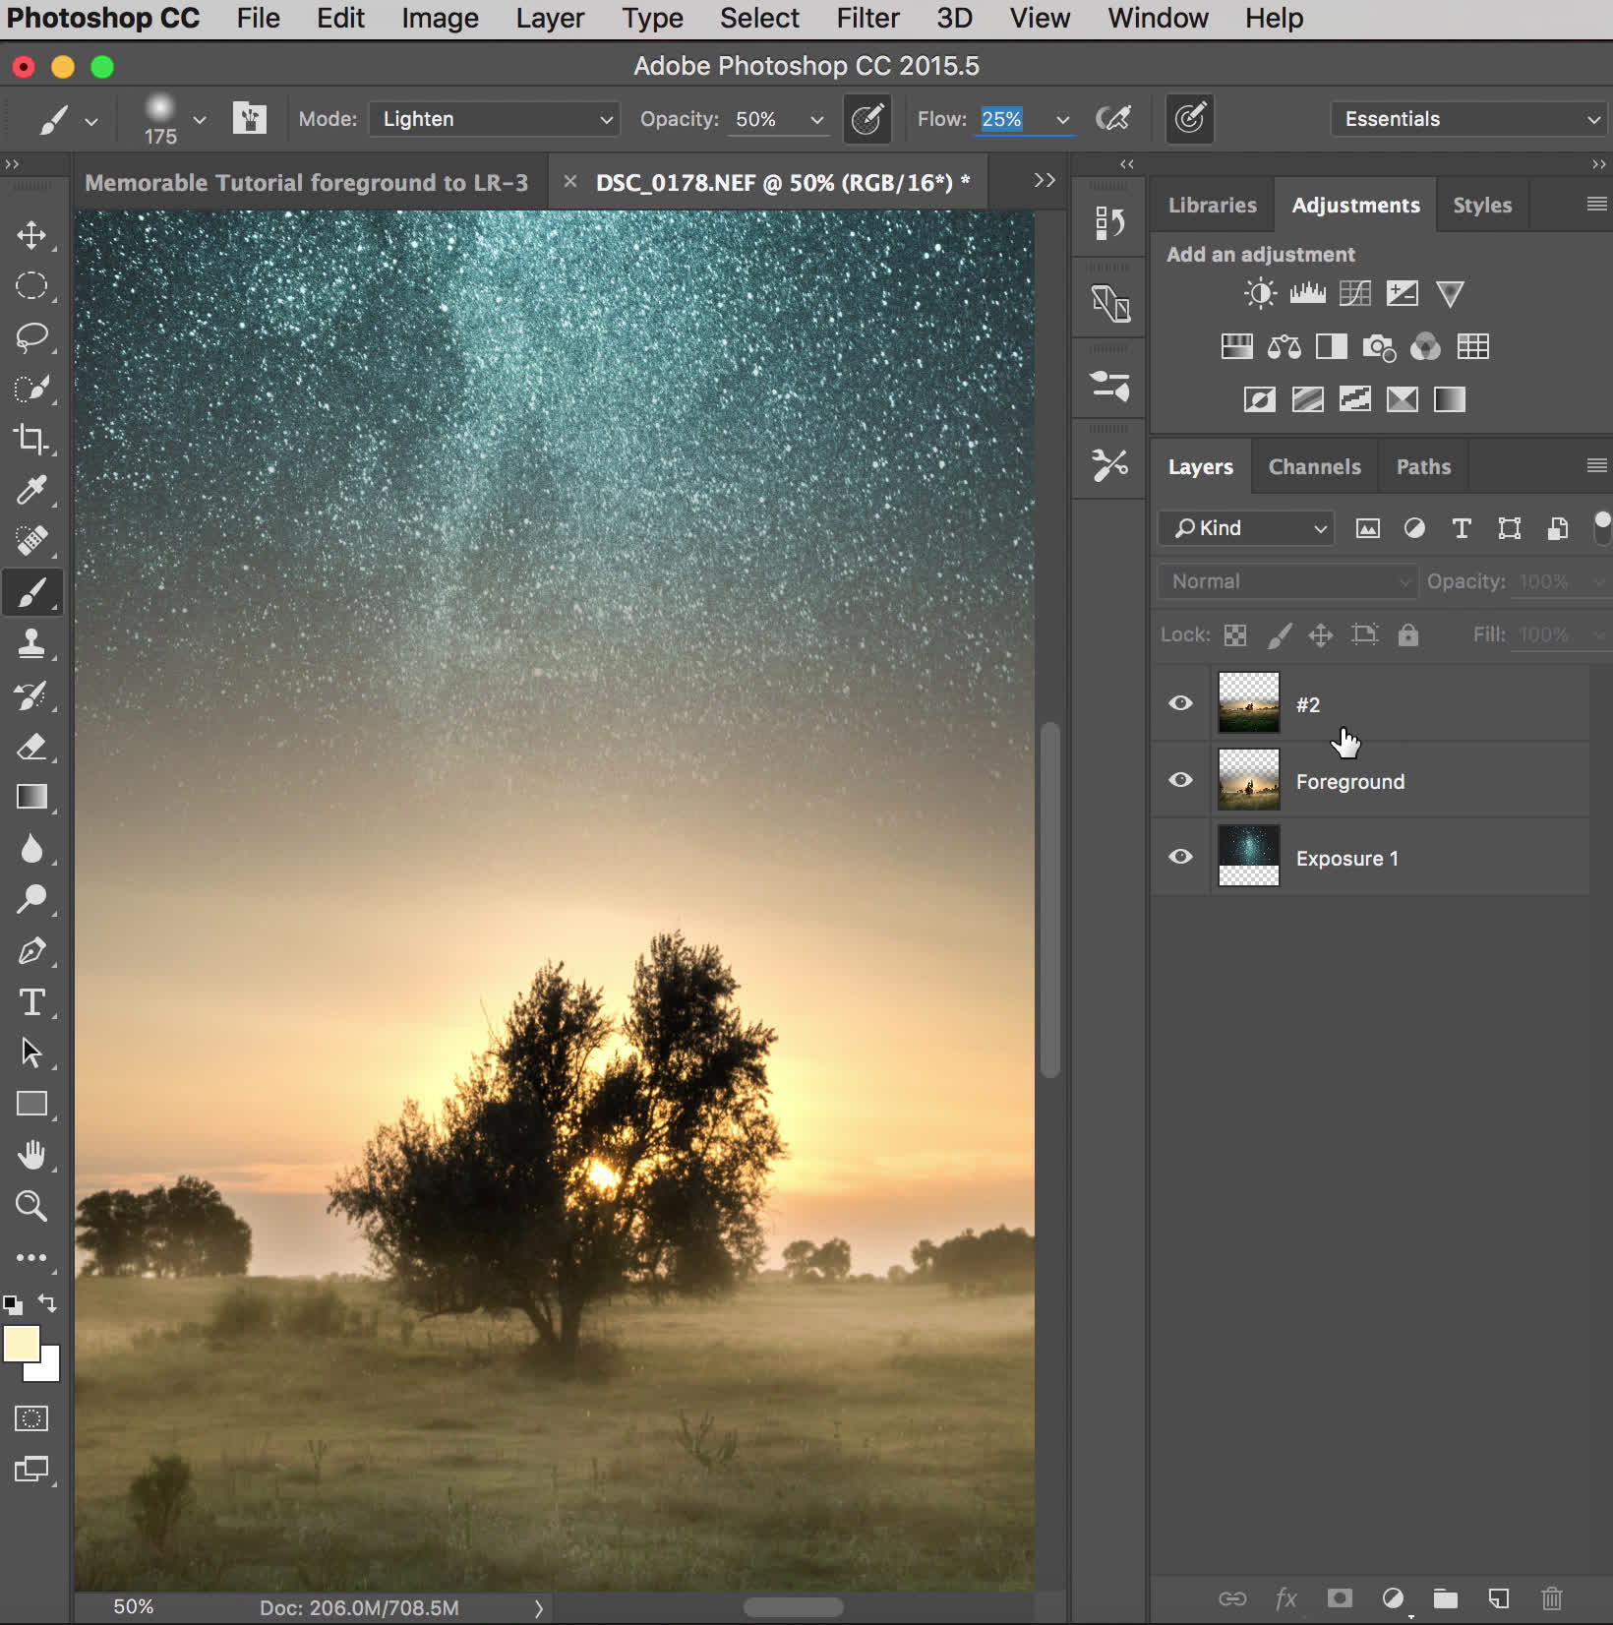1613x1625 pixels.
Task: Switch to Memorable Tutorial document tab
Action: [306, 183]
